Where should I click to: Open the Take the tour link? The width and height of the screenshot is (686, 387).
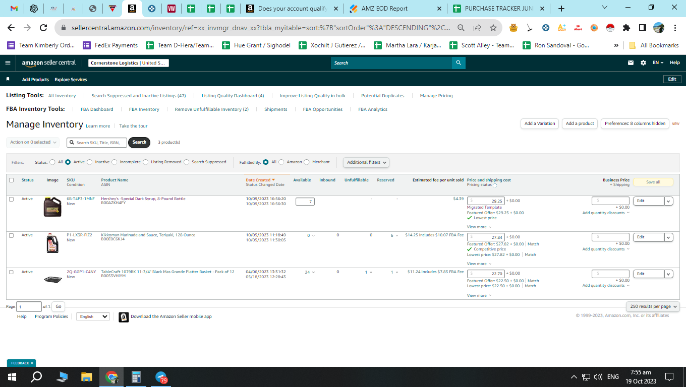[x=133, y=126]
